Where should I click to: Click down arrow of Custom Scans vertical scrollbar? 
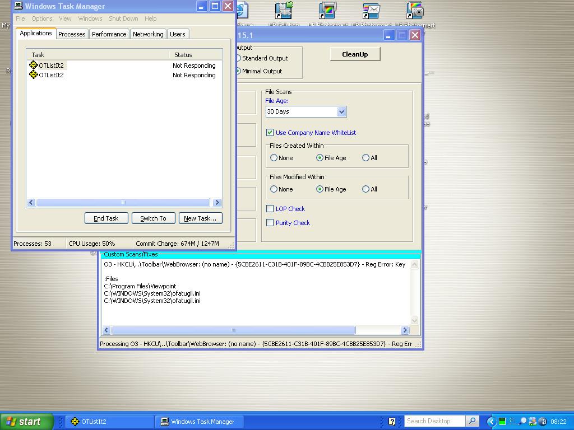point(414,321)
